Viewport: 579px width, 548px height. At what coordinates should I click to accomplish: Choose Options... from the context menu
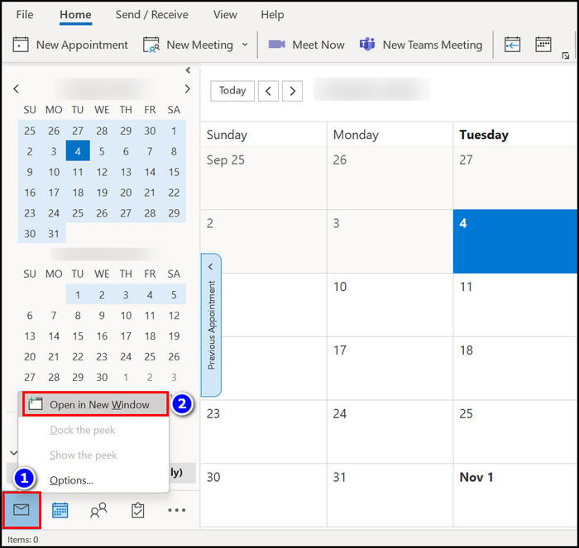pyautogui.click(x=71, y=480)
